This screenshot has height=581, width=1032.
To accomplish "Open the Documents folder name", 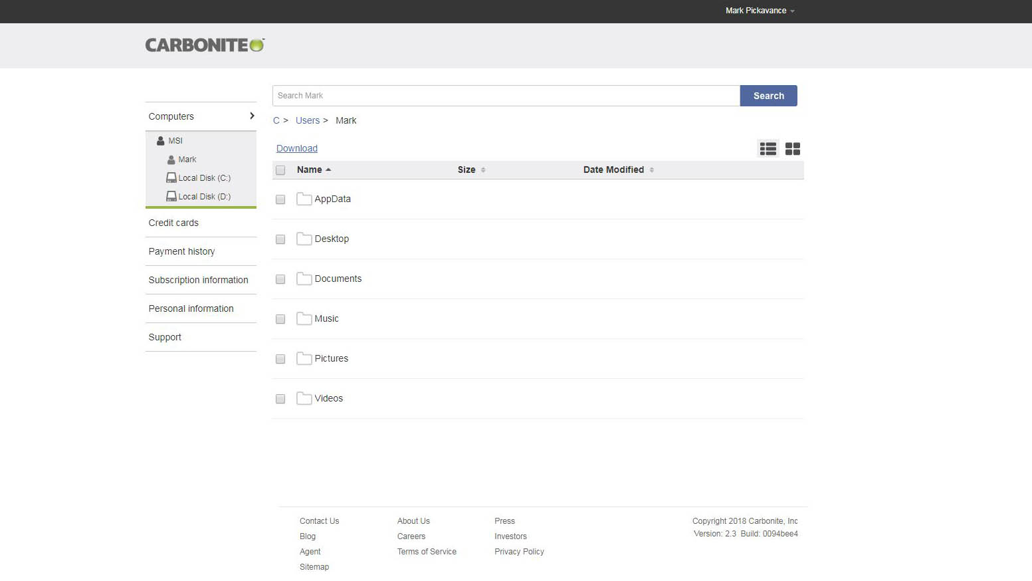I will click(338, 279).
